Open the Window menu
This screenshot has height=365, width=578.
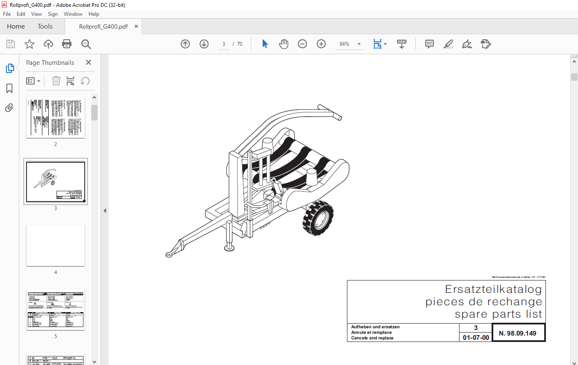73,14
